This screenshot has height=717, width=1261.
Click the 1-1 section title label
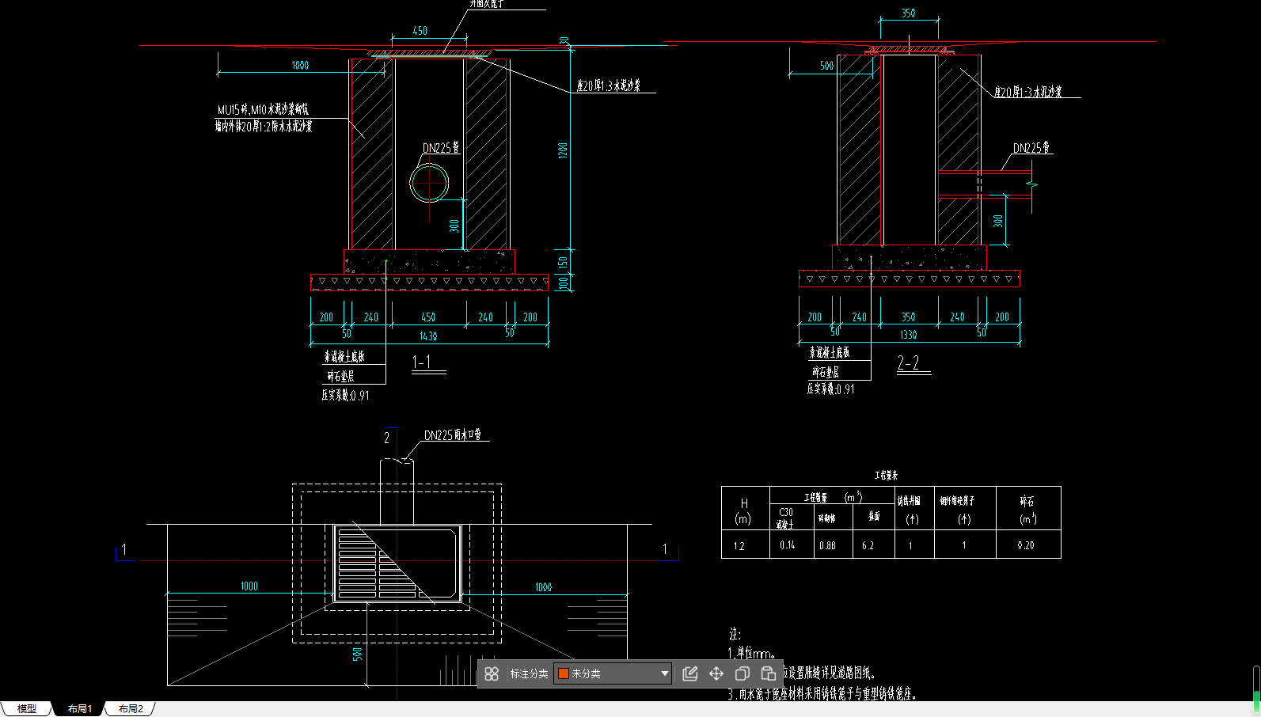[x=422, y=362]
